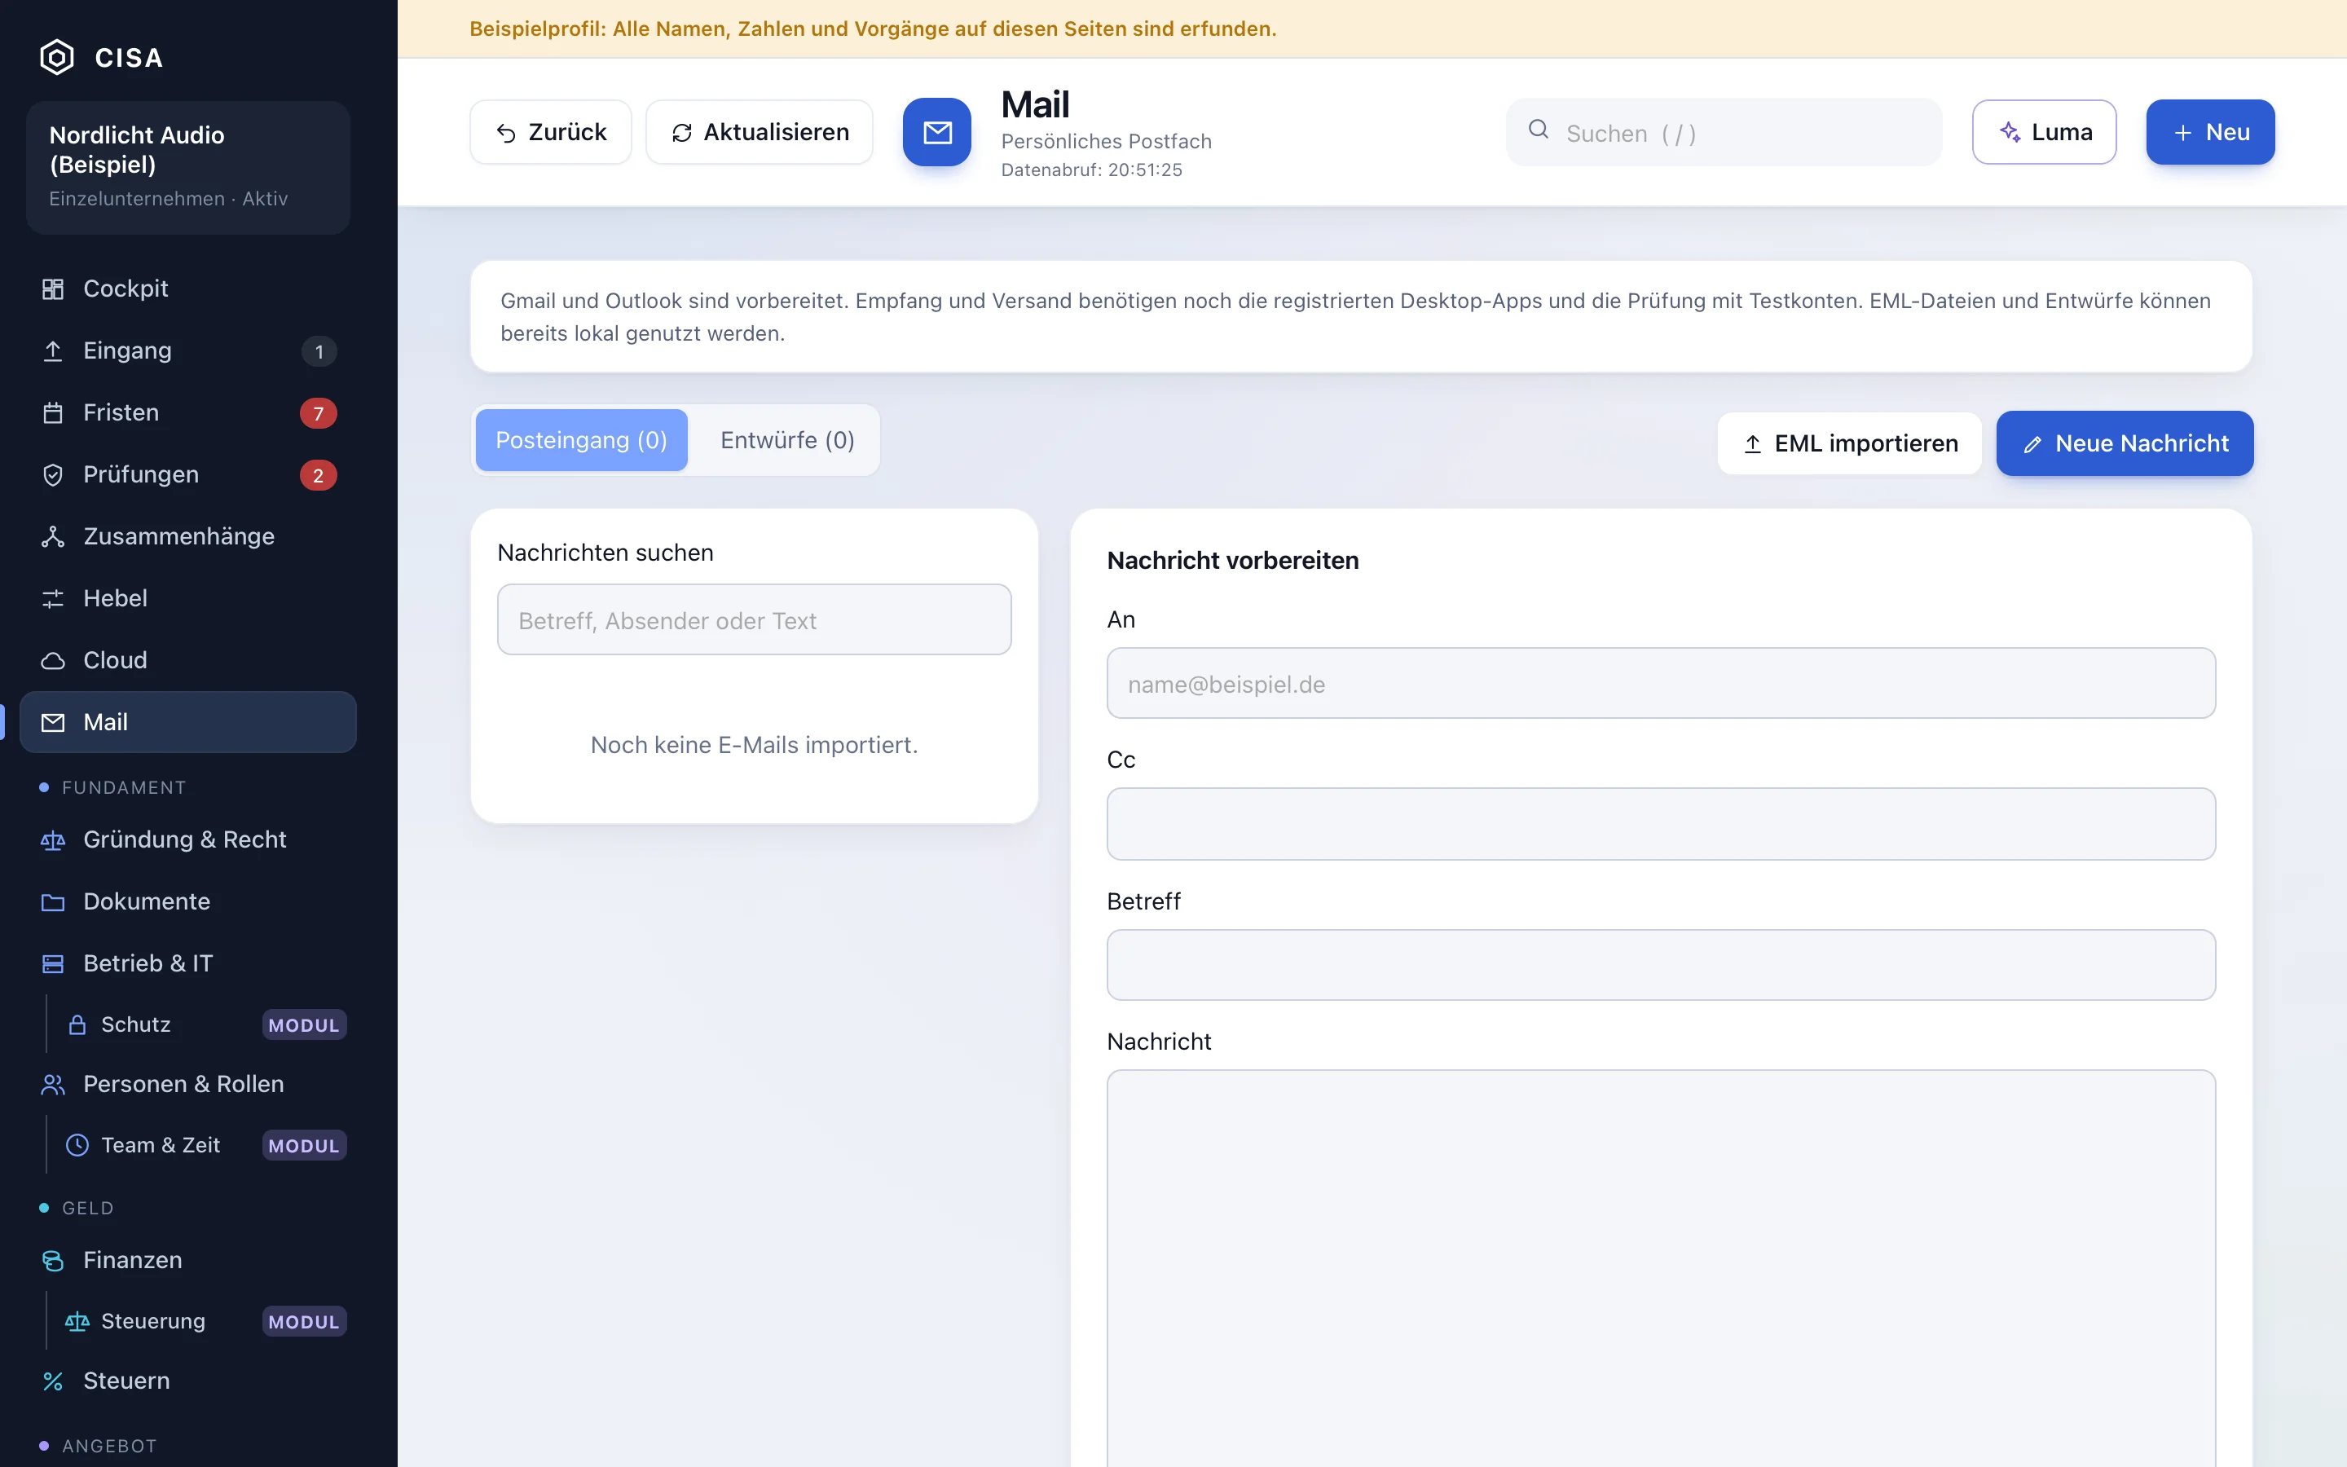Click the Betreff subject field
Viewport: 2347px width, 1467px height.
click(1660, 964)
